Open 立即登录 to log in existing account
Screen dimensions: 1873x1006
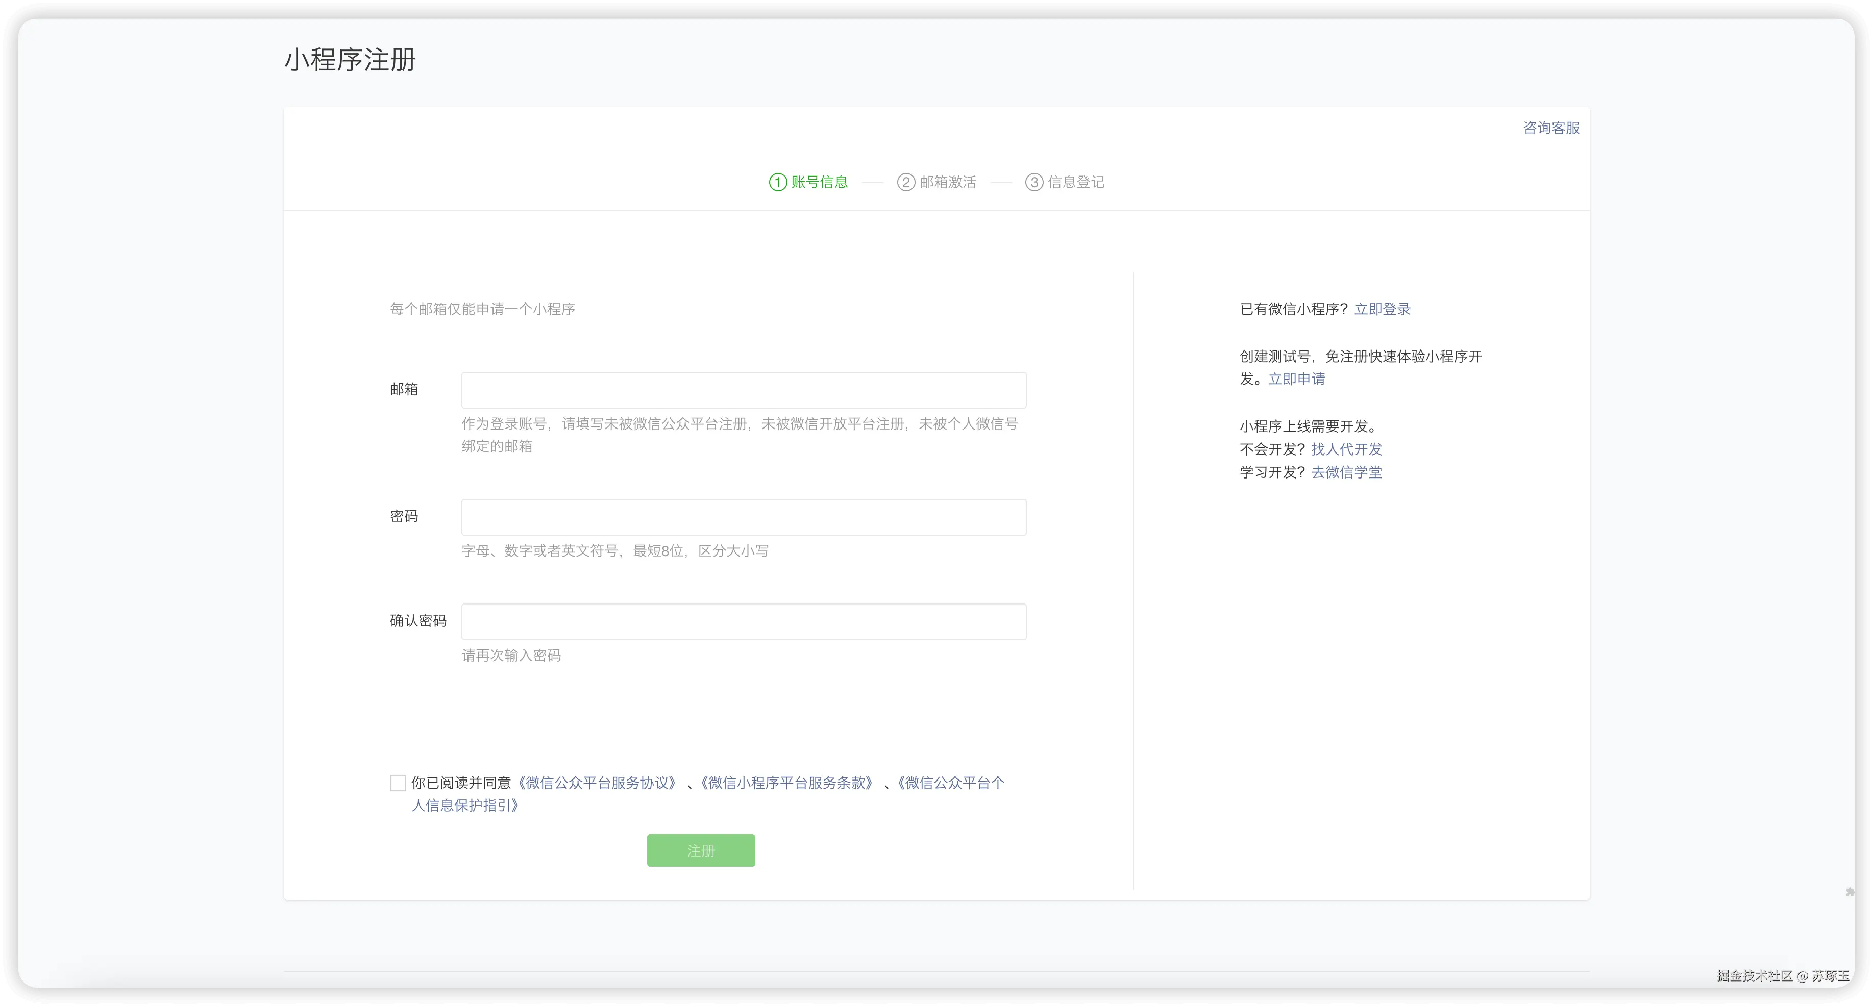coord(1382,309)
